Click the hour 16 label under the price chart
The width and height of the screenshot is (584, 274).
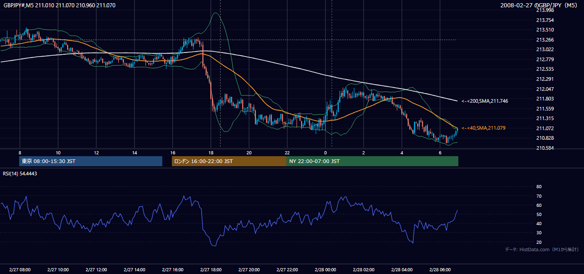point(172,153)
